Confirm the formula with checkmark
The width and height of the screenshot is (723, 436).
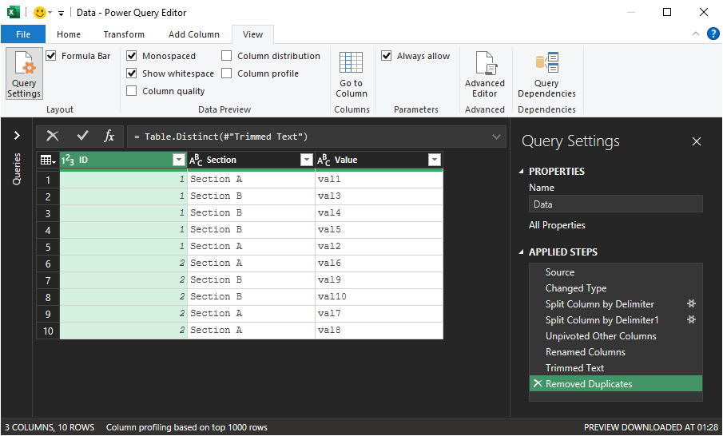tap(82, 136)
